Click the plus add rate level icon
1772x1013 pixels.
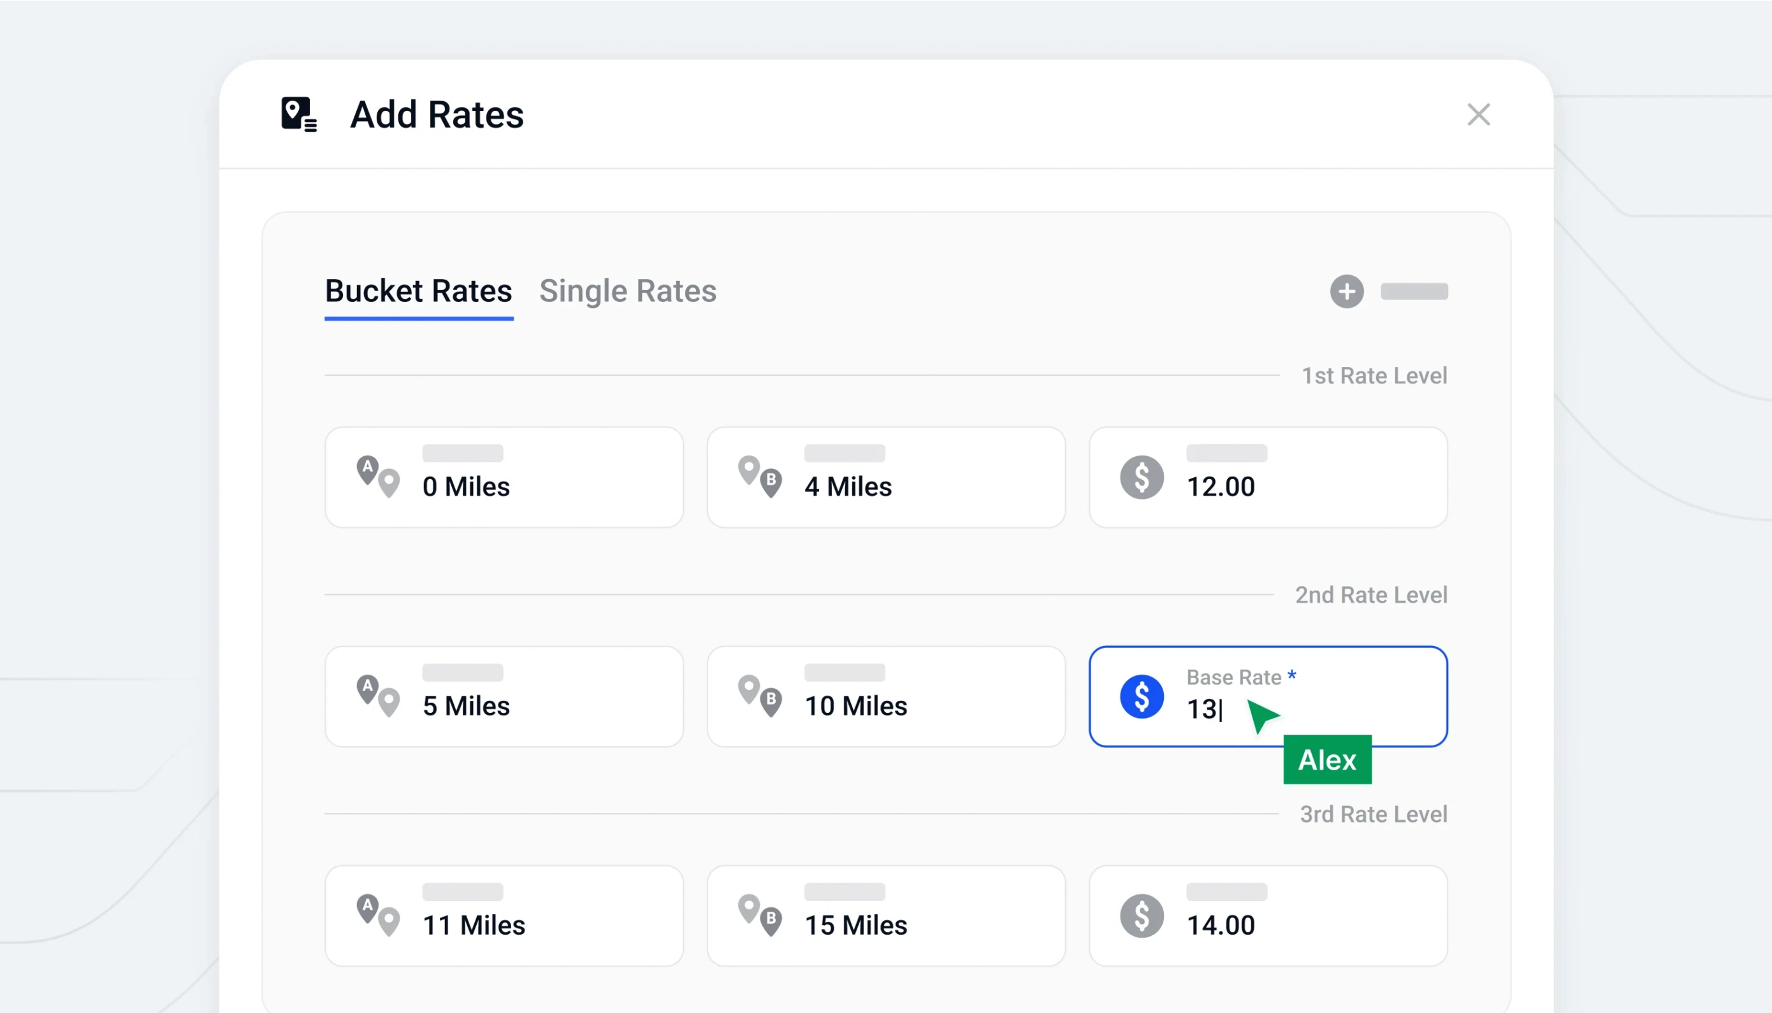coord(1347,292)
